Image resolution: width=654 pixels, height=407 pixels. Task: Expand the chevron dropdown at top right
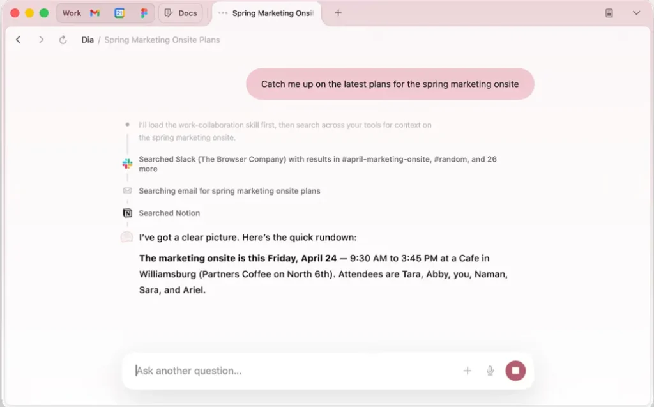click(636, 13)
